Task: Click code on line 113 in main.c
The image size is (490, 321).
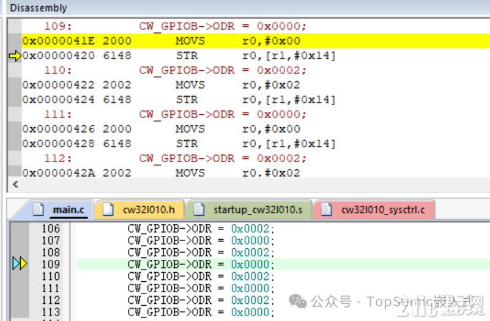Action: click(201, 312)
